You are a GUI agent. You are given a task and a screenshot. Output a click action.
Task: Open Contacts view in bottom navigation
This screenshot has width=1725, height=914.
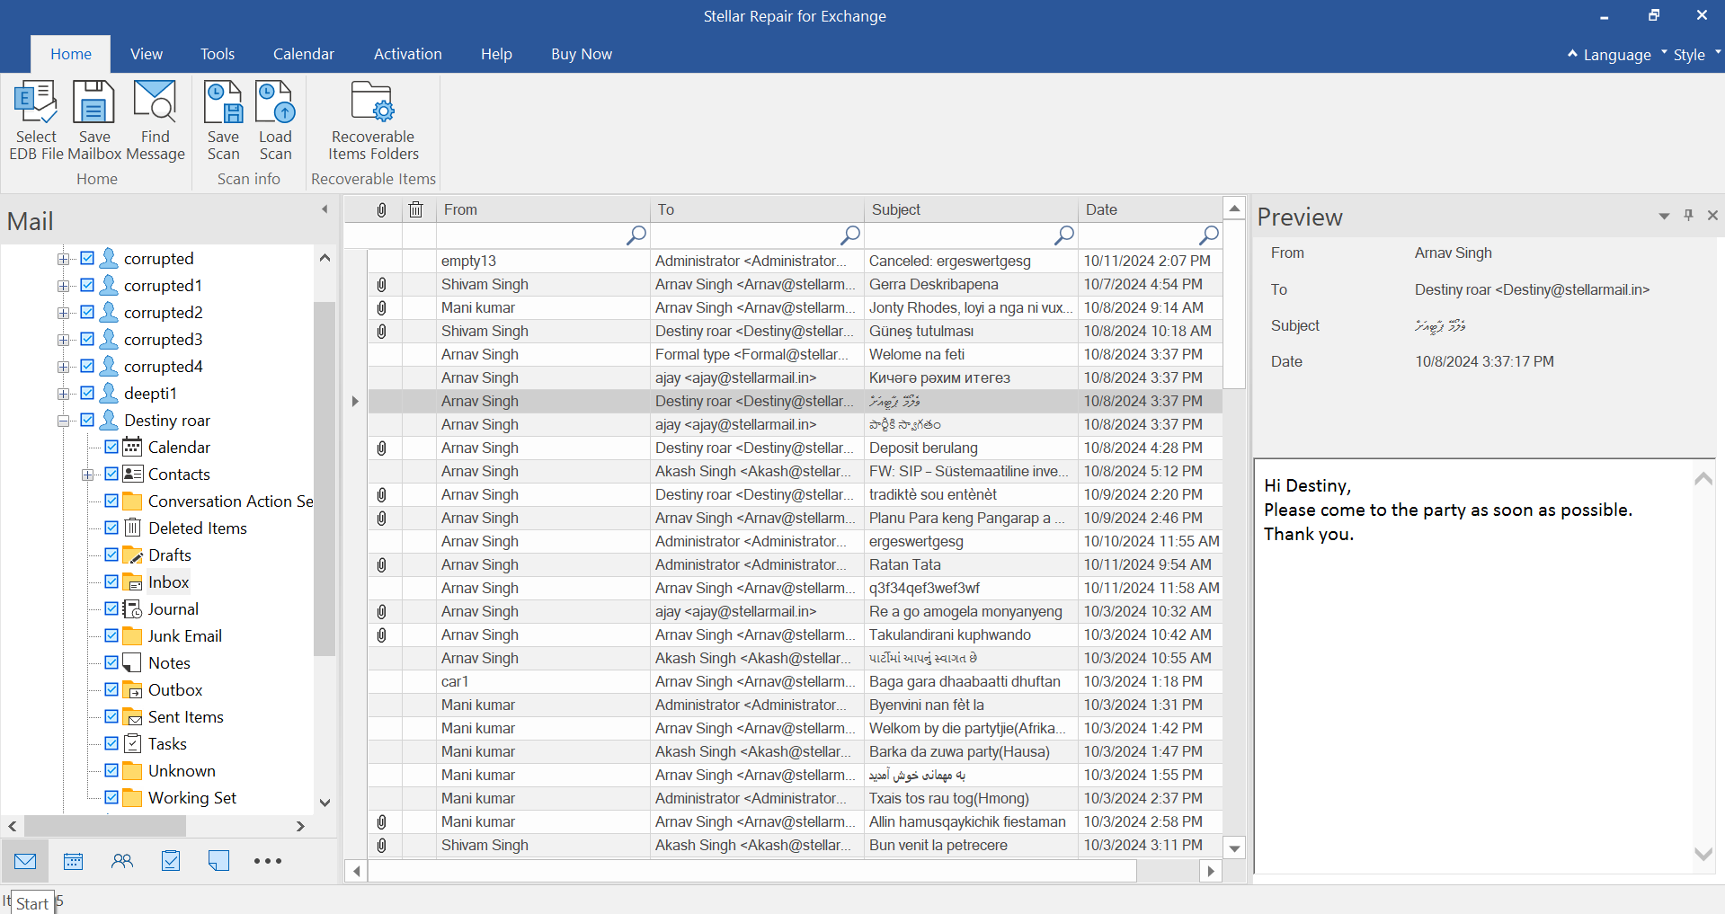pyautogui.click(x=122, y=861)
